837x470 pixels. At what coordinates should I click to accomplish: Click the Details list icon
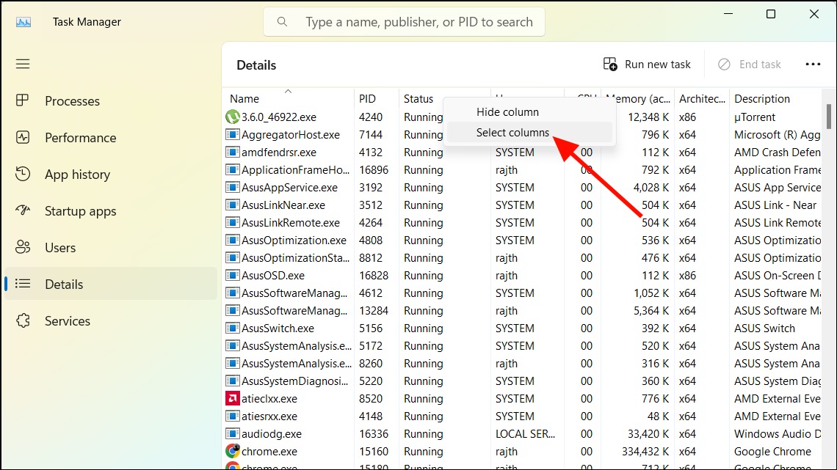pyautogui.click(x=23, y=284)
